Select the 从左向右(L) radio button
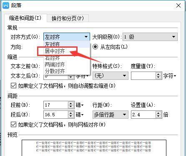This screenshot has width=186, height=156. point(96,47)
